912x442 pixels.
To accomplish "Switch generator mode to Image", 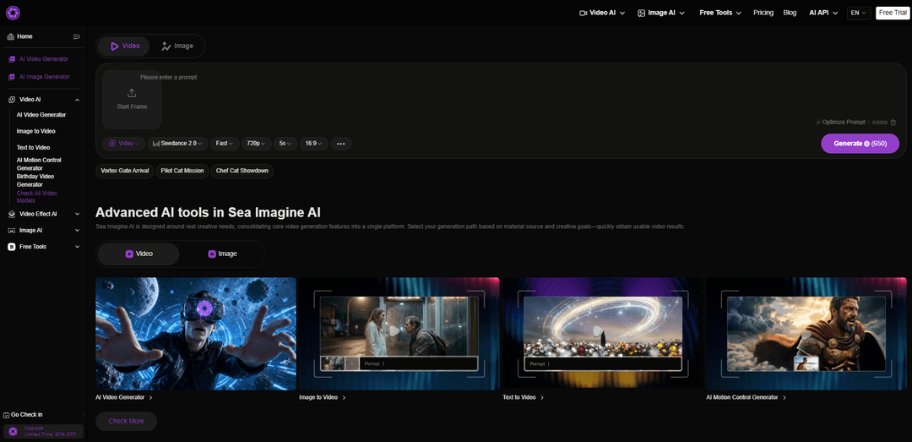I will tap(176, 46).
